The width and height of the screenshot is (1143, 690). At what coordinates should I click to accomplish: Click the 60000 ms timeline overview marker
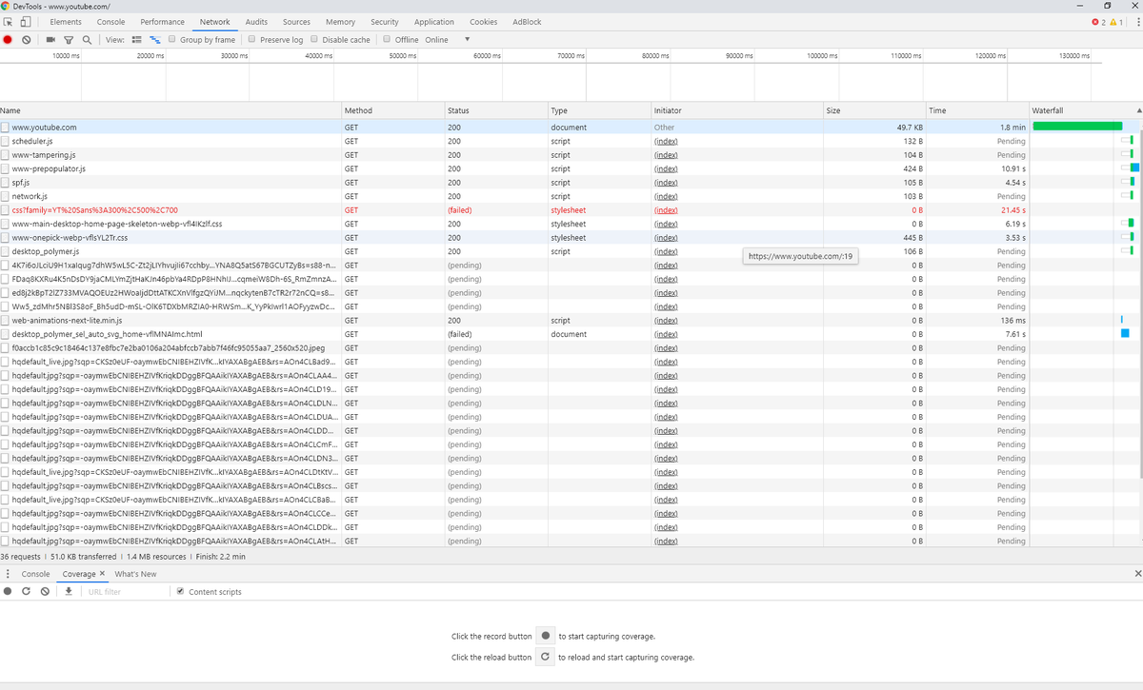487,56
